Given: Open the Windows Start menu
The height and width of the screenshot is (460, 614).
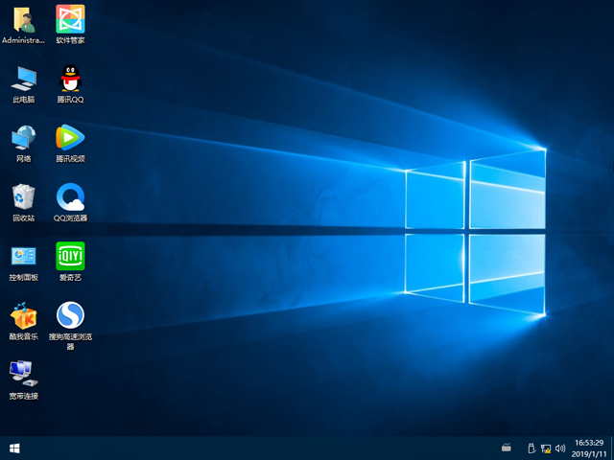Looking at the screenshot, I should (x=14, y=448).
